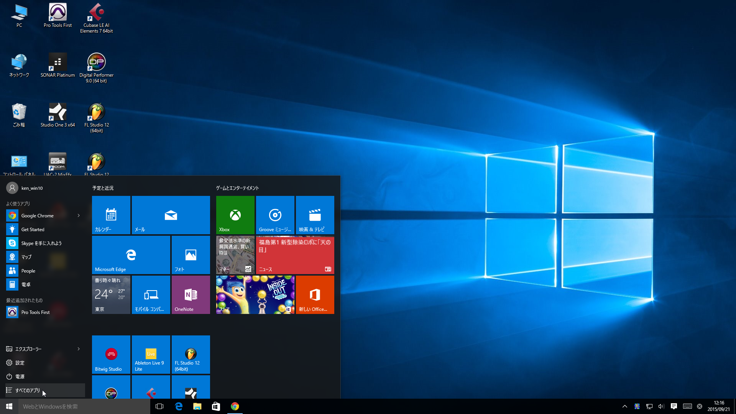Launch Edge from the taskbar
The height and width of the screenshot is (414, 736).
[179, 406]
